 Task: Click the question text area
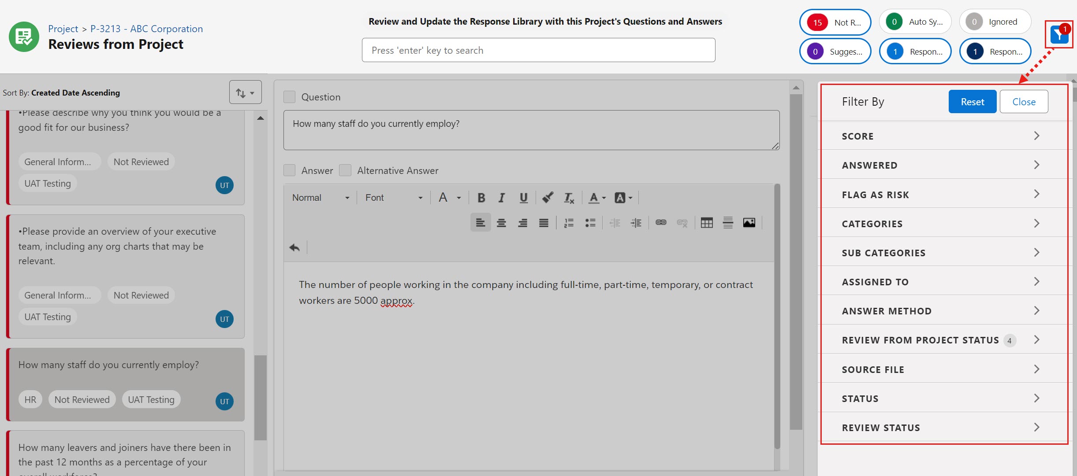[531, 130]
